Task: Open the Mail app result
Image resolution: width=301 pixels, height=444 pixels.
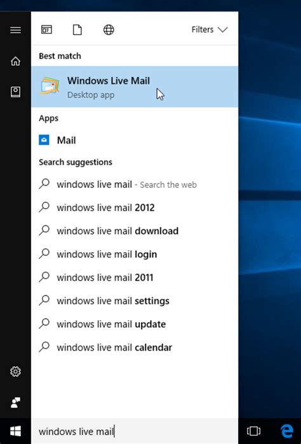Action: (135, 140)
